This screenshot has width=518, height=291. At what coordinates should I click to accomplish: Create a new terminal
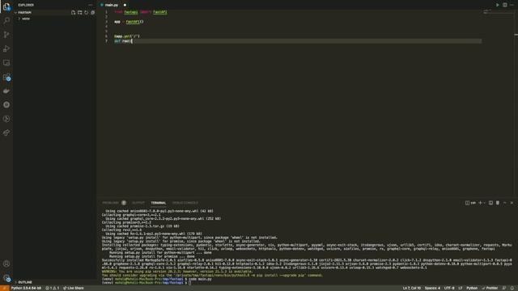pyautogui.click(x=480, y=203)
